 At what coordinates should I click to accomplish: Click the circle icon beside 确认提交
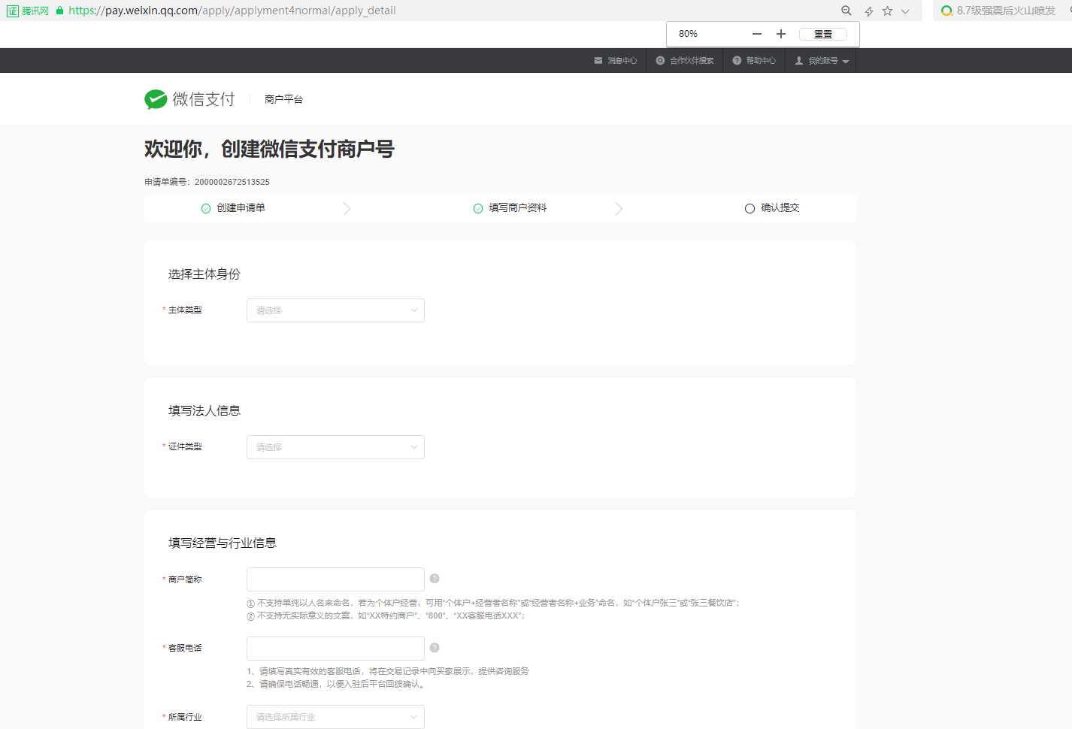coord(749,209)
